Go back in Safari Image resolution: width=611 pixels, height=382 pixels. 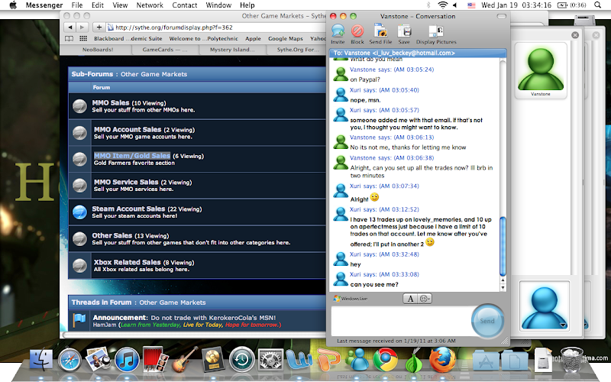(70, 28)
